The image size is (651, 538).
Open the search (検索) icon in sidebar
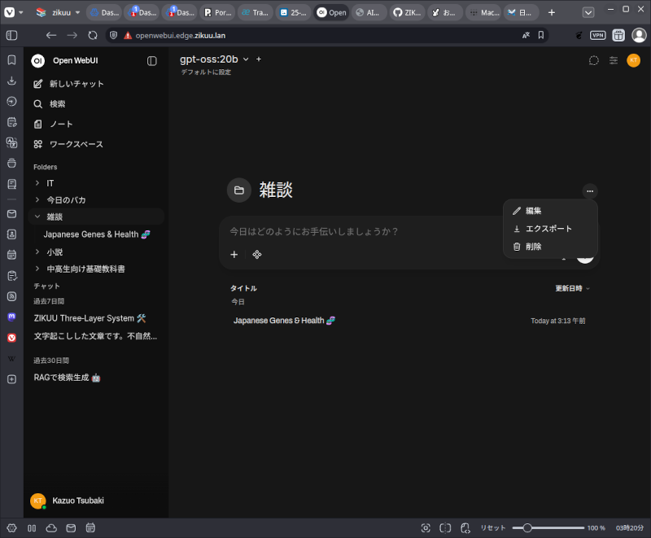tap(38, 104)
